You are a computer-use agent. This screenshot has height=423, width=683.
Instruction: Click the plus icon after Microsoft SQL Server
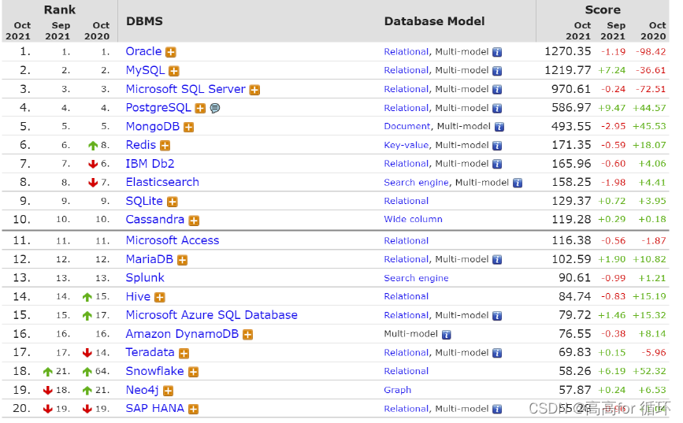point(254,90)
